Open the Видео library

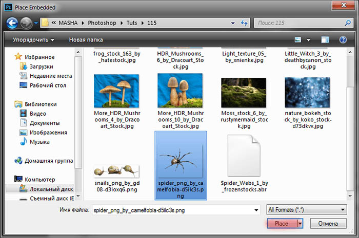[38, 114]
